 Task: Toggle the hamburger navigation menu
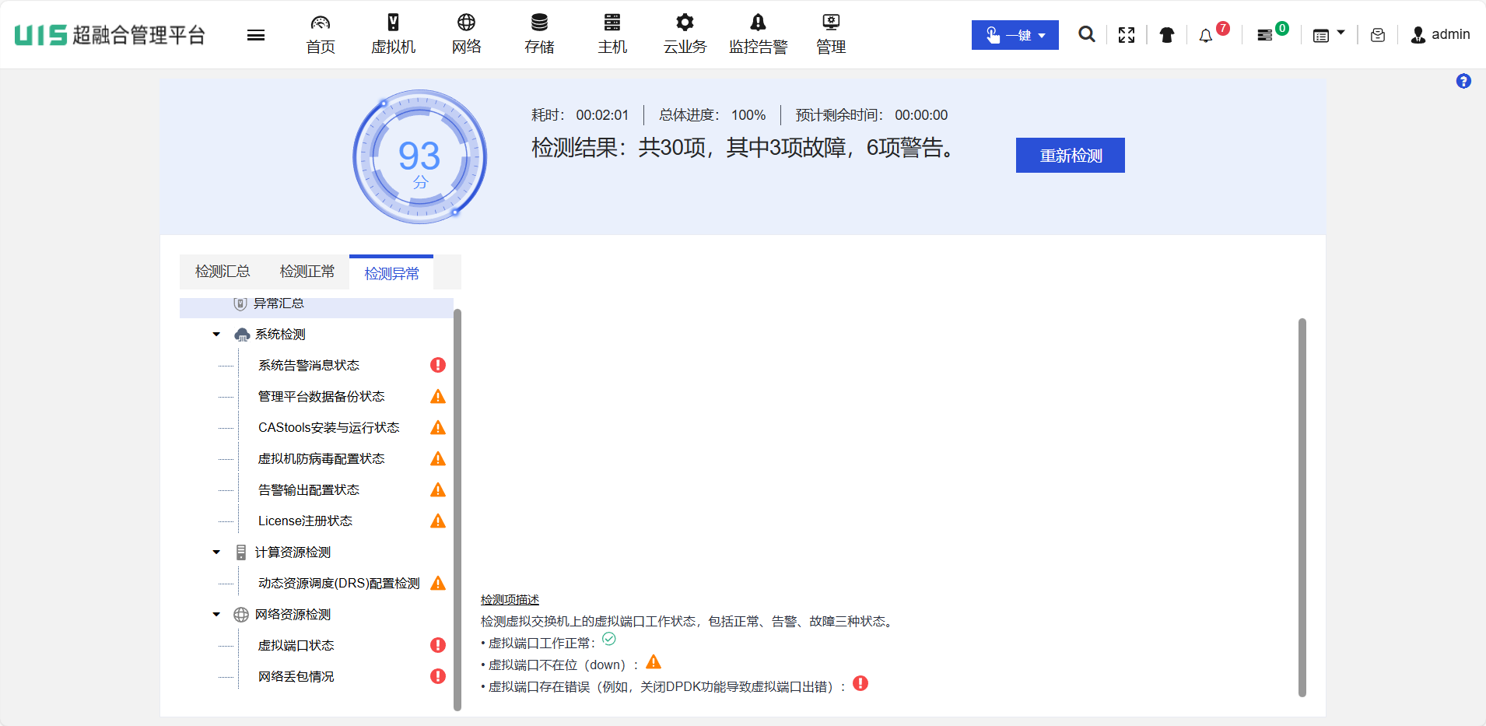pyautogui.click(x=256, y=35)
